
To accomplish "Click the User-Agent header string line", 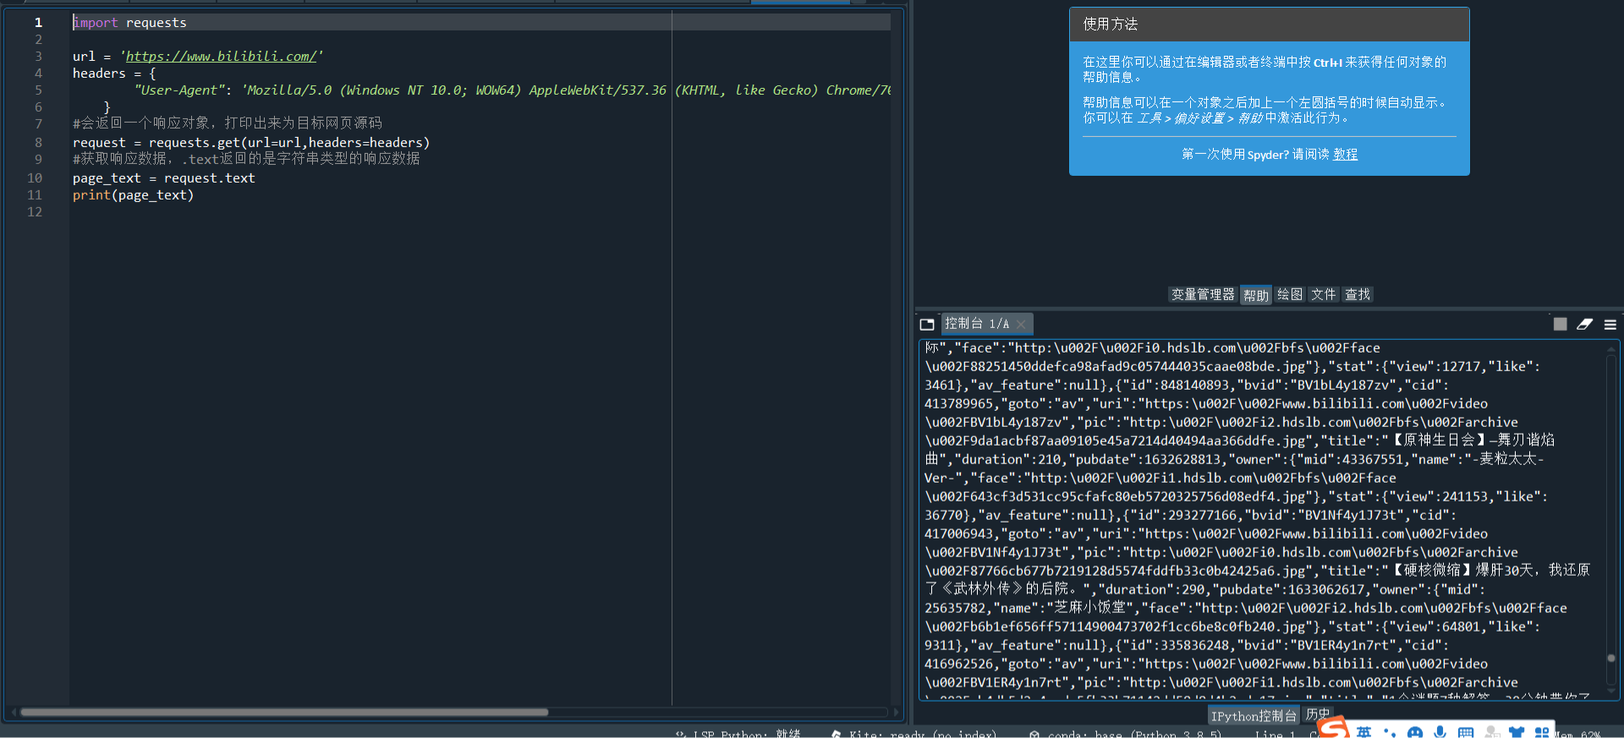I will coord(512,90).
